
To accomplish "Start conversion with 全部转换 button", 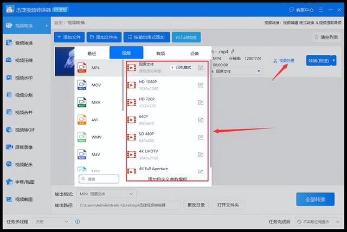I will click(x=316, y=199).
